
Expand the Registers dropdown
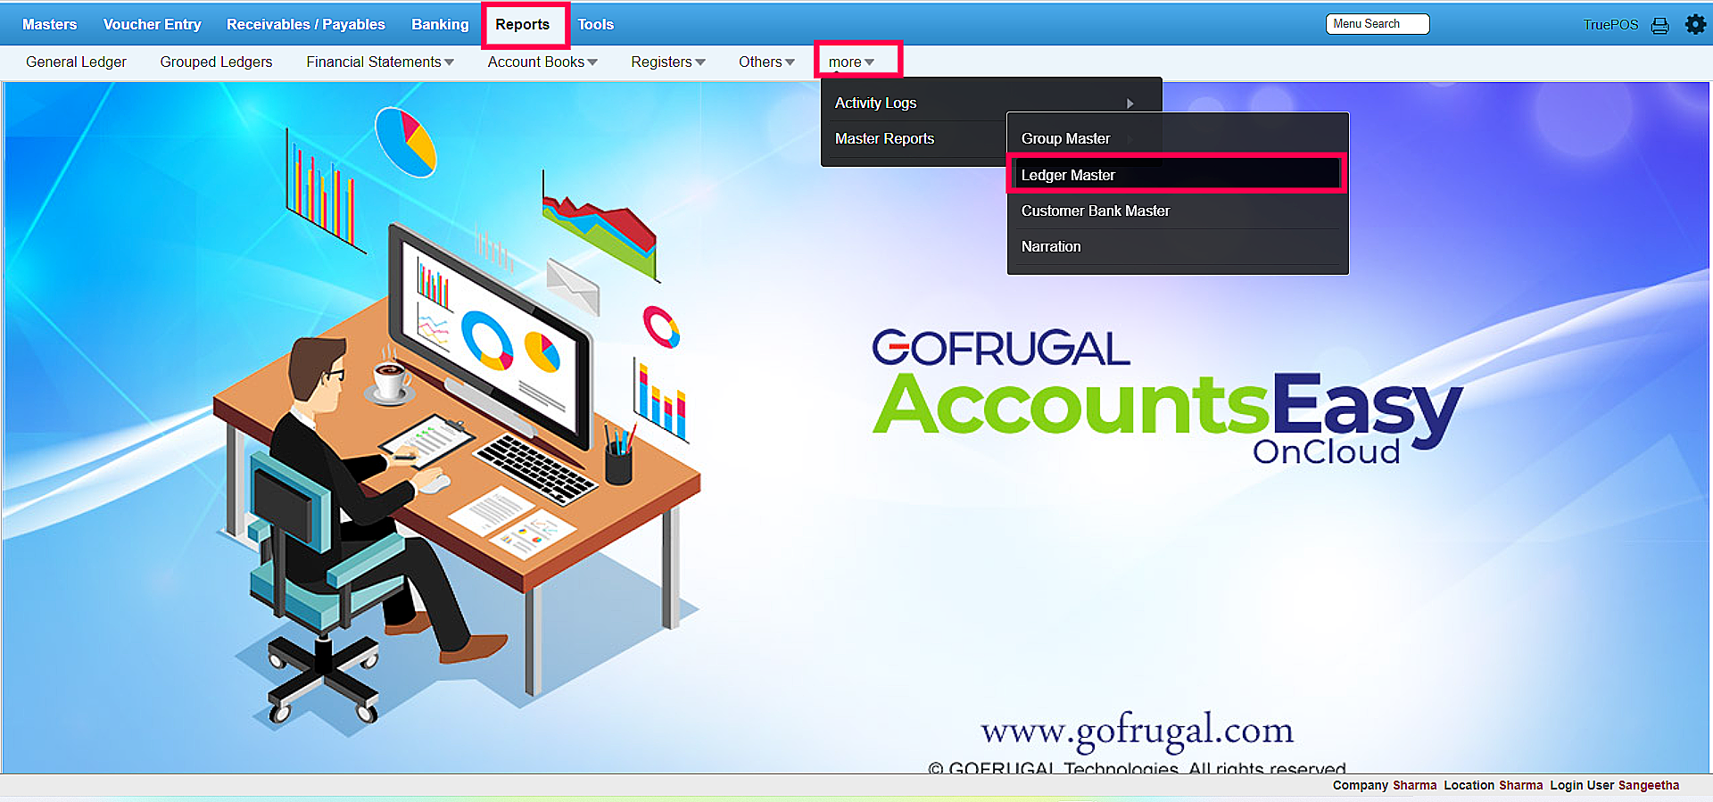[668, 62]
